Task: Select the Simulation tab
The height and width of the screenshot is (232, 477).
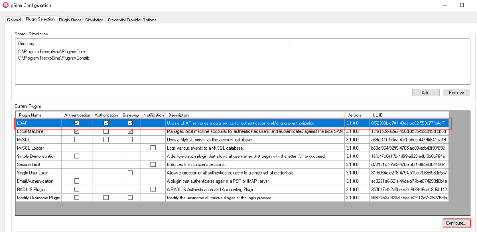Action: tap(94, 20)
